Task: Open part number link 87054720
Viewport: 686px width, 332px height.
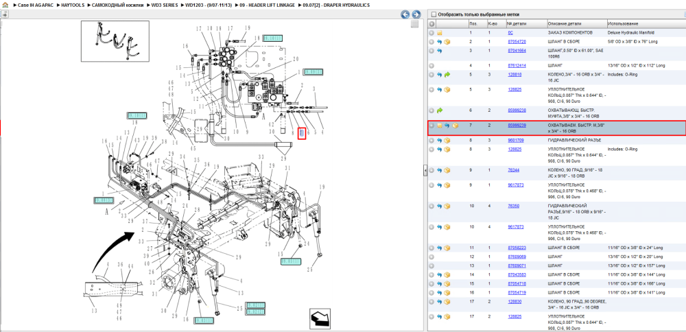Action: point(517,42)
